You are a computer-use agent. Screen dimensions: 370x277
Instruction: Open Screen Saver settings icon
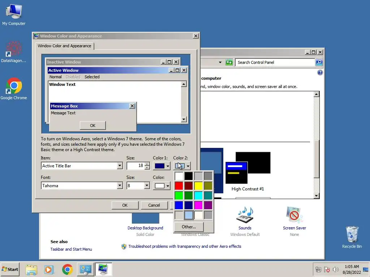coord(294,215)
